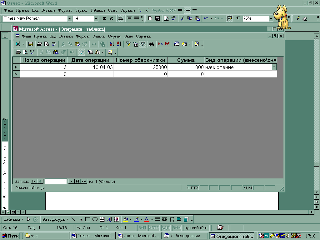Toggle Apply Filter funnel next to binoculars
320x240 pixels.
point(143,44)
